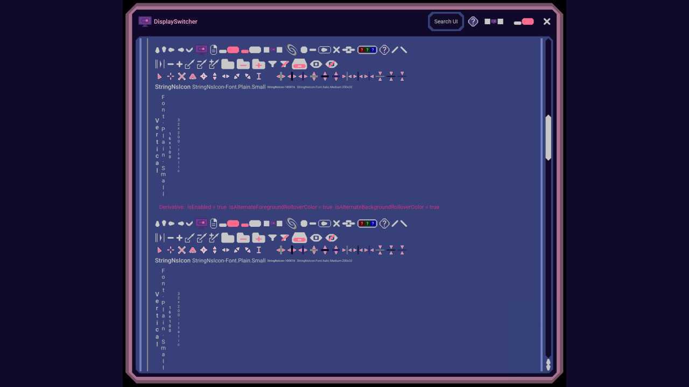Click the scrollbar down arrow at bottom
The height and width of the screenshot is (387, 689).
pyautogui.click(x=549, y=367)
